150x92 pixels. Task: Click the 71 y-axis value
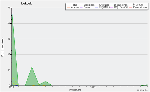(x=9, y=8)
